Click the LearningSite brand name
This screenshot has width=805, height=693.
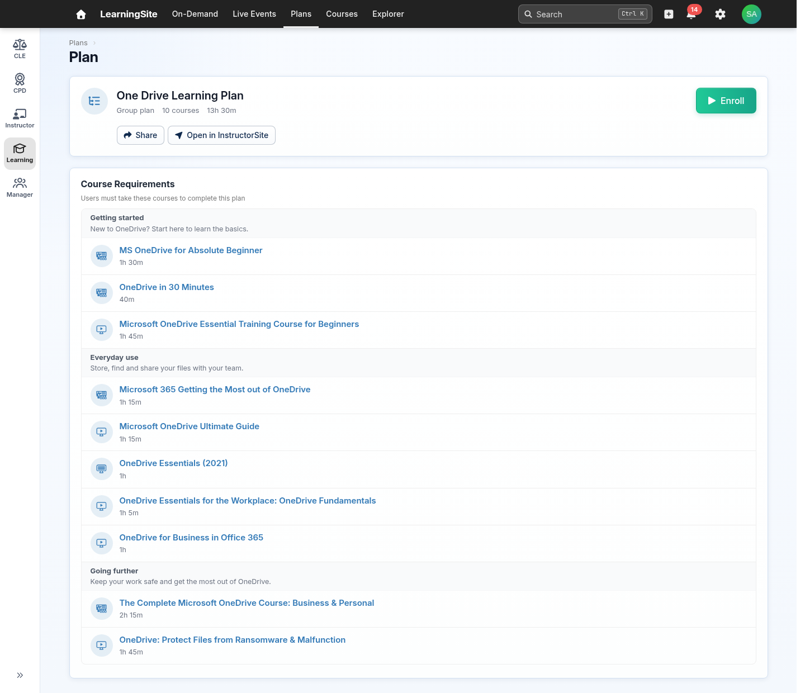[129, 14]
